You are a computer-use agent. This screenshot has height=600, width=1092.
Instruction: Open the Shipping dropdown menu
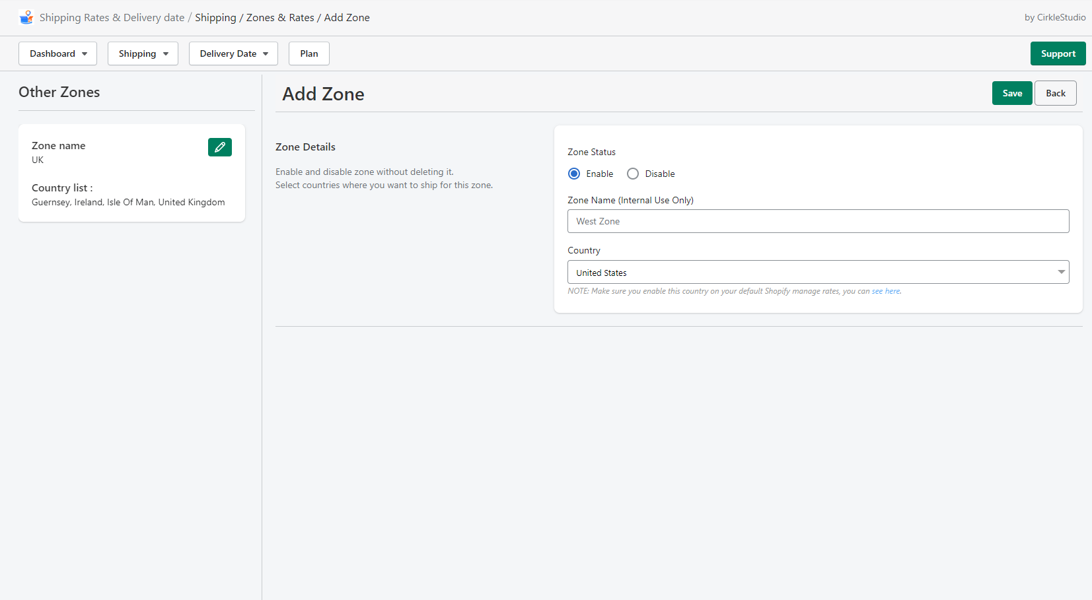(143, 53)
